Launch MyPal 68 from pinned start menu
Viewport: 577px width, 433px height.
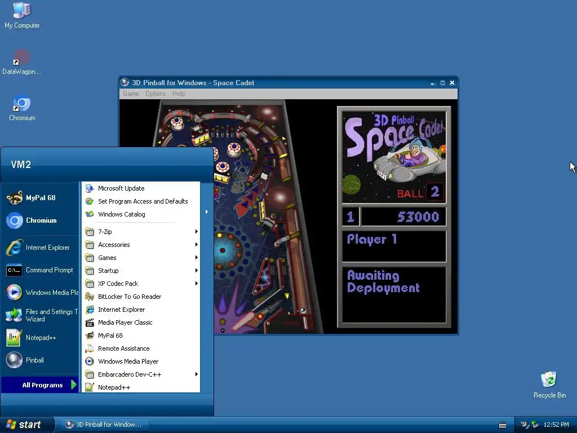coord(41,198)
